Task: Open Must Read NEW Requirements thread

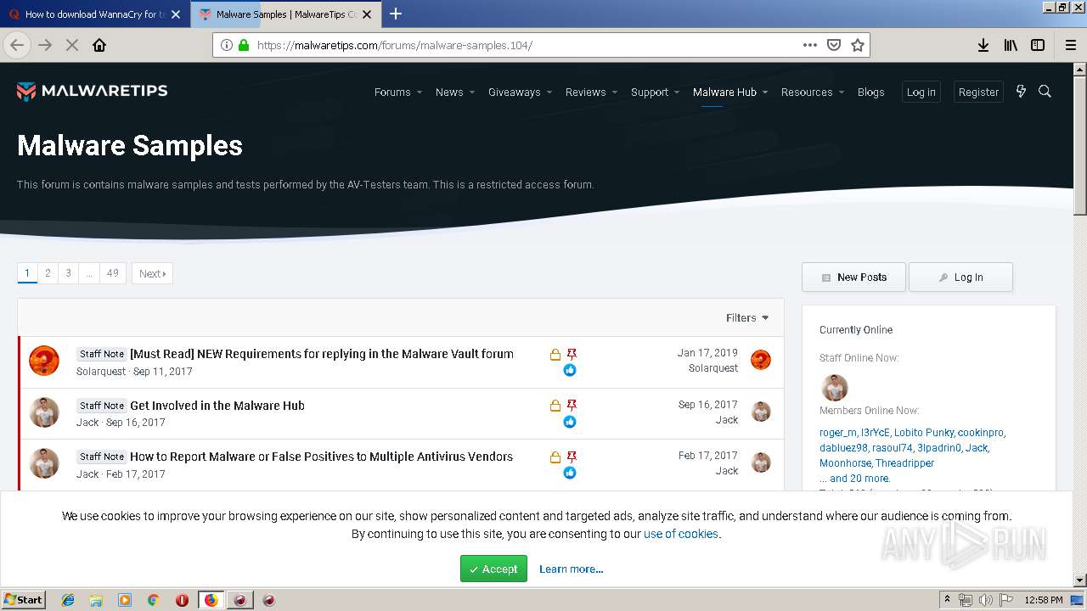Action: (321, 354)
